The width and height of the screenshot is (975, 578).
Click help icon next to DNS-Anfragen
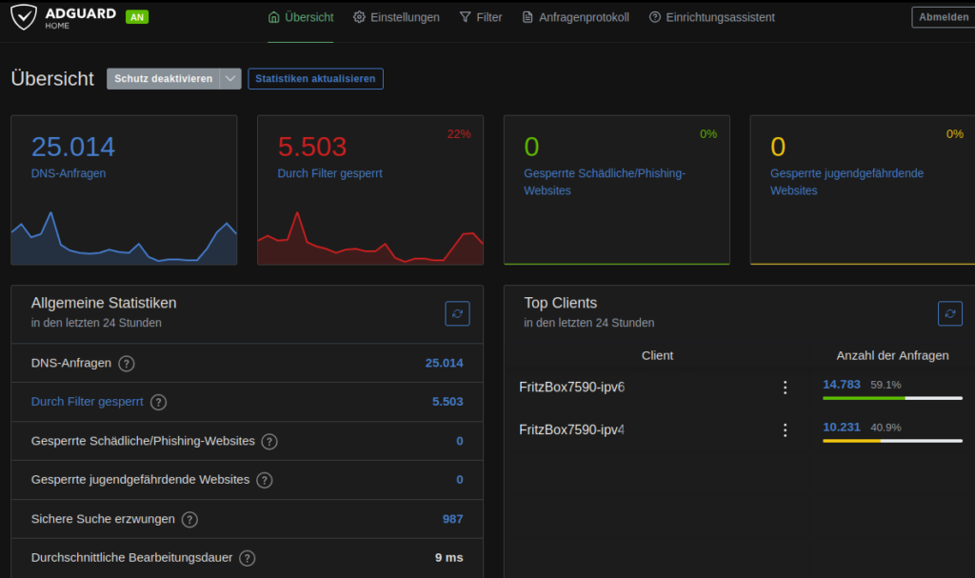(x=127, y=364)
